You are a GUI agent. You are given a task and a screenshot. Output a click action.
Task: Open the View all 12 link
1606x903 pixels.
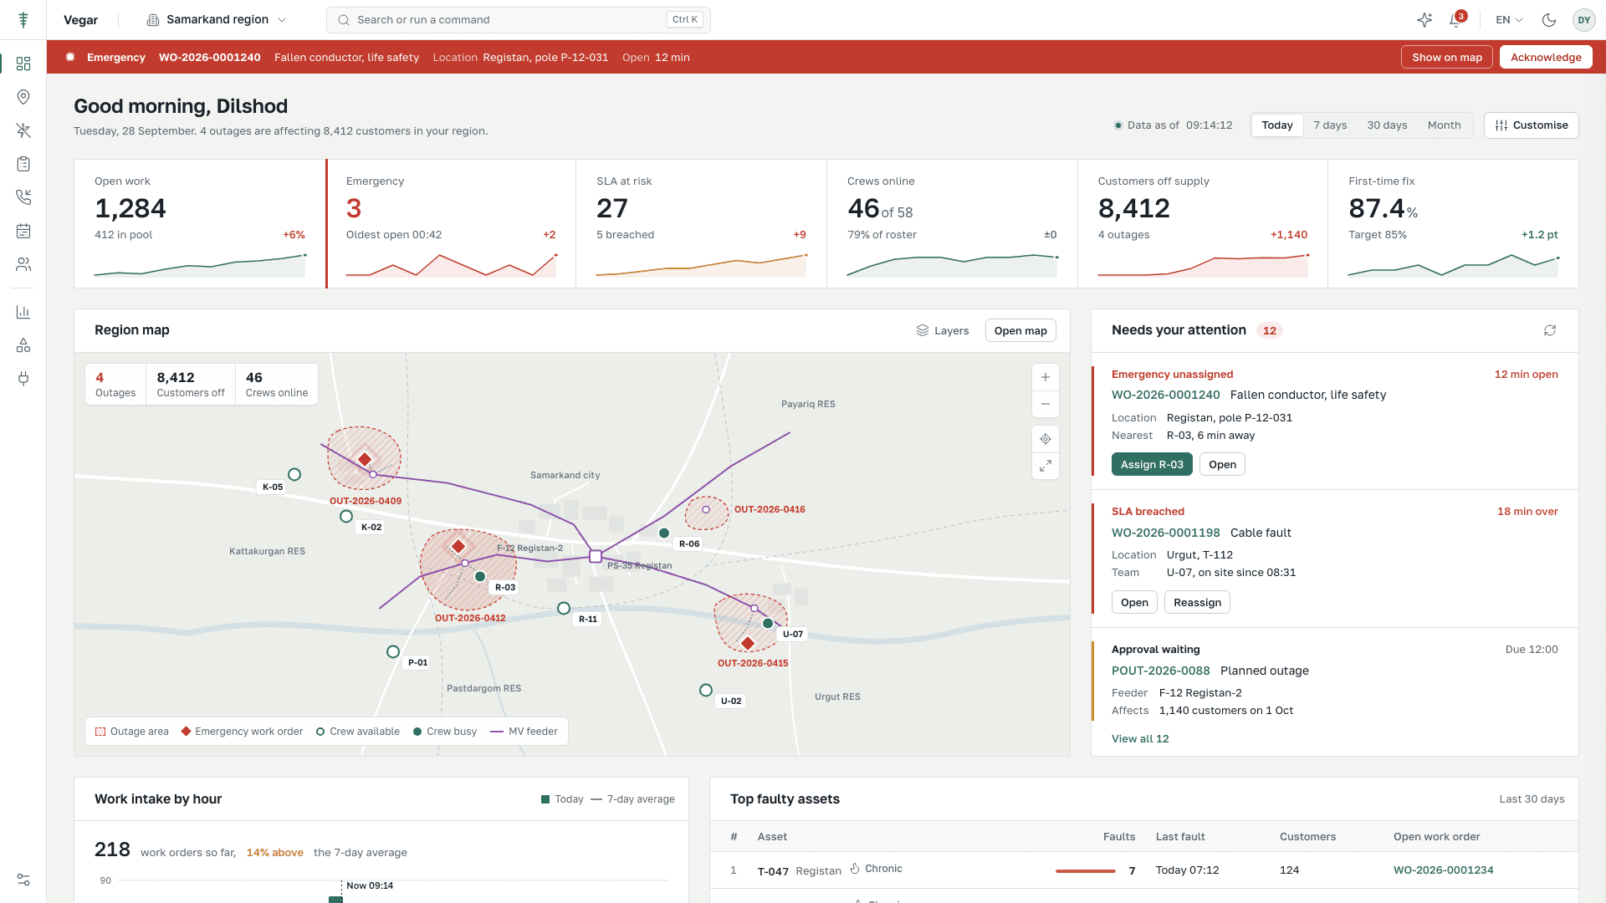[1140, 738]
